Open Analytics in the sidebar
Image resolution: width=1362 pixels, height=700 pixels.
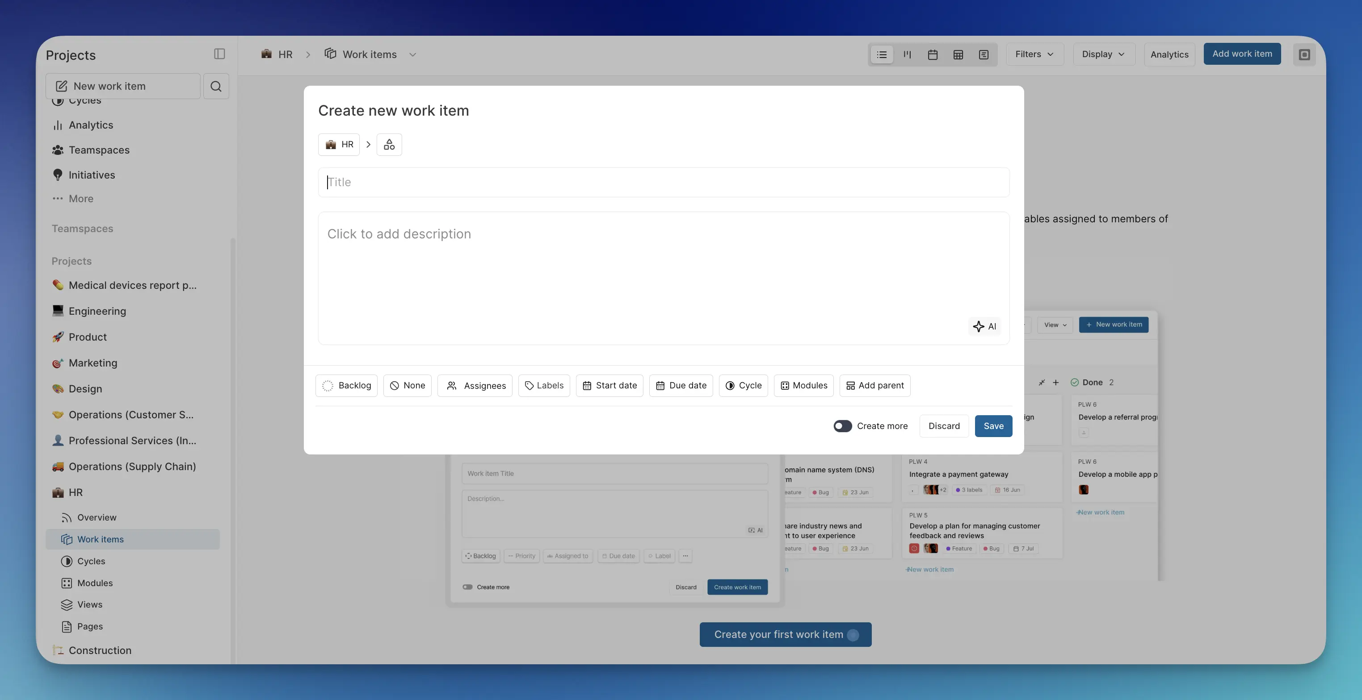pyautogui.click(x=90, y=125)
